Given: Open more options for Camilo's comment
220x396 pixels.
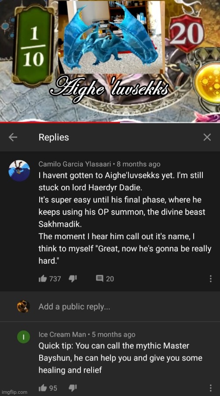Looking at the screenshot, I should point(210,279).
